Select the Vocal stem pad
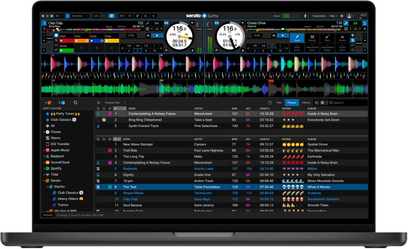The height and width of the screenshot is (249, 408). (297, 38)
